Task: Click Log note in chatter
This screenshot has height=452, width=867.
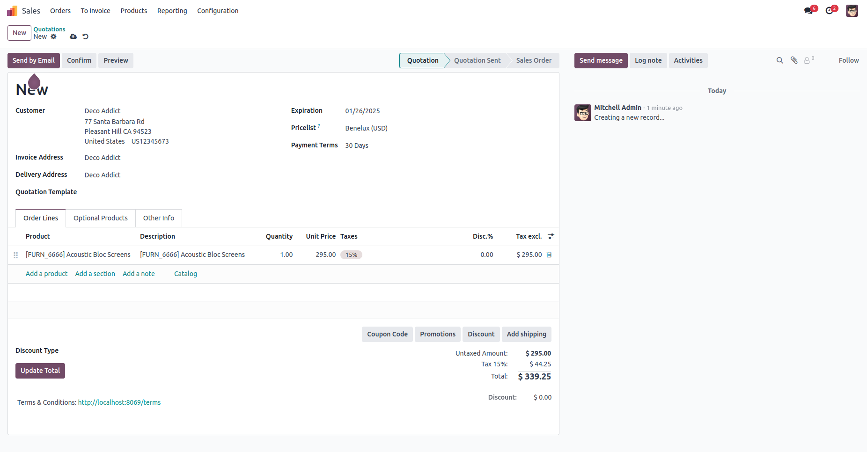Action: [648, 60]
